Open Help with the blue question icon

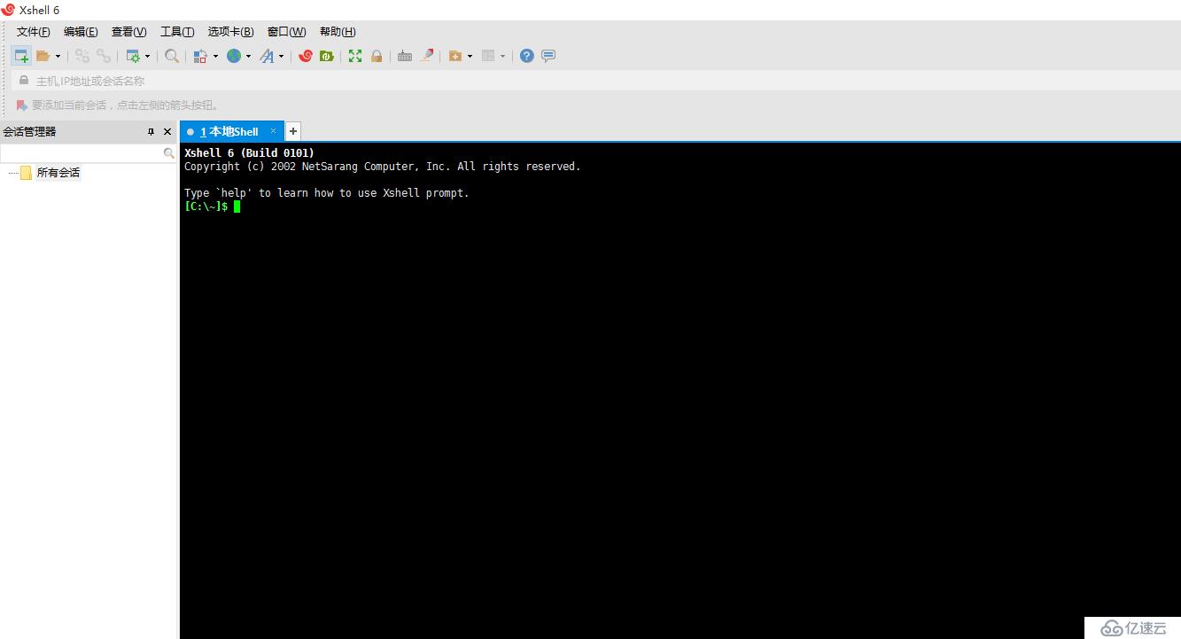527,56
